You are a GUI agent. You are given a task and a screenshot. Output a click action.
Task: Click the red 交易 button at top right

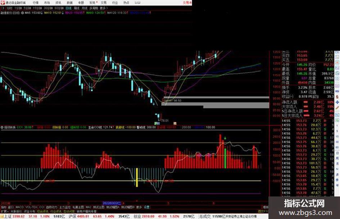(x=187, y=3)
